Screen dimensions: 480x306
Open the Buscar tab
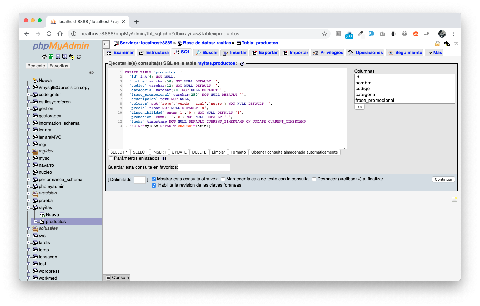click(x=207, y=53)
